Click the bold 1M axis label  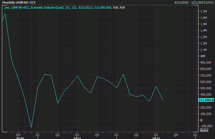tap(203, 56)
